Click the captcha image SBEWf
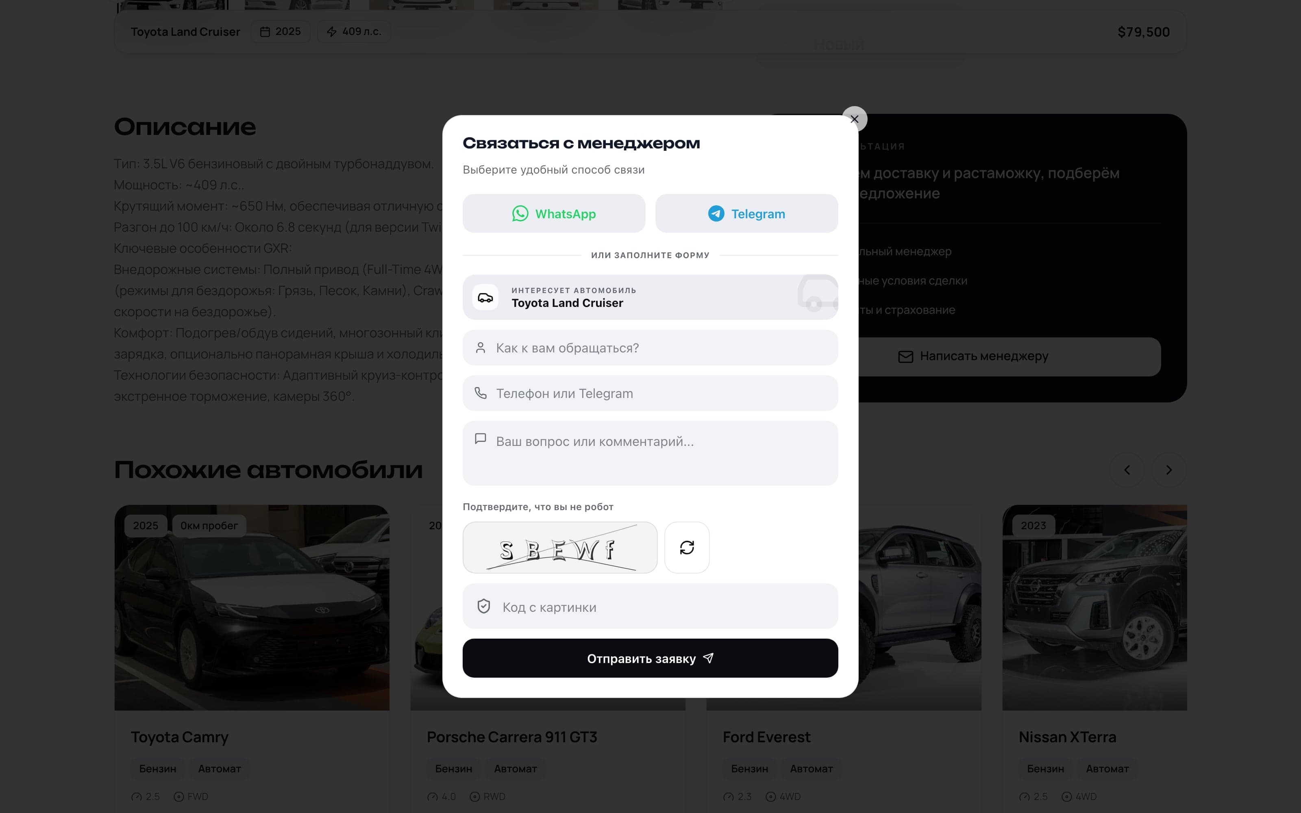The image size is (1301, 813). coord(560,548)
